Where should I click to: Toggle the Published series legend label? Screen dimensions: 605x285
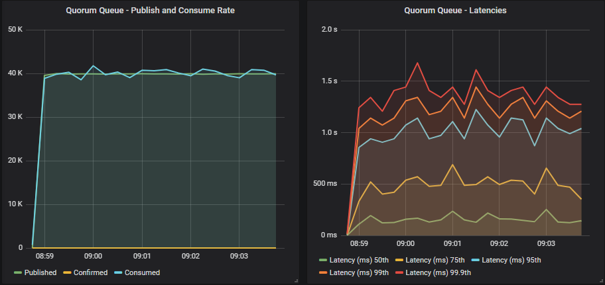tap(40, 272)
